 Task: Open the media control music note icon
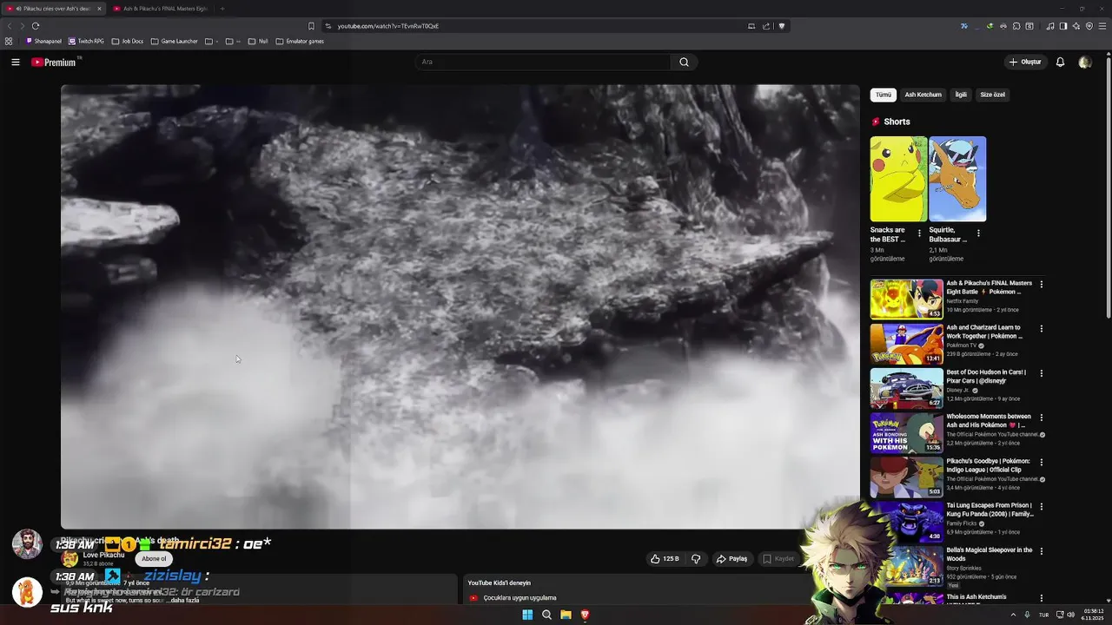[x=1050, y=26]
